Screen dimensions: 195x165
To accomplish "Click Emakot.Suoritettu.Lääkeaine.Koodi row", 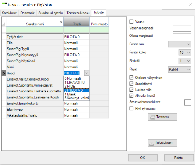I will [x=35, y=97].
